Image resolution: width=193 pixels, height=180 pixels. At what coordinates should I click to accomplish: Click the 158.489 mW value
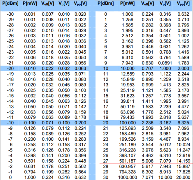pyautogui.click(x=127, y=134)
